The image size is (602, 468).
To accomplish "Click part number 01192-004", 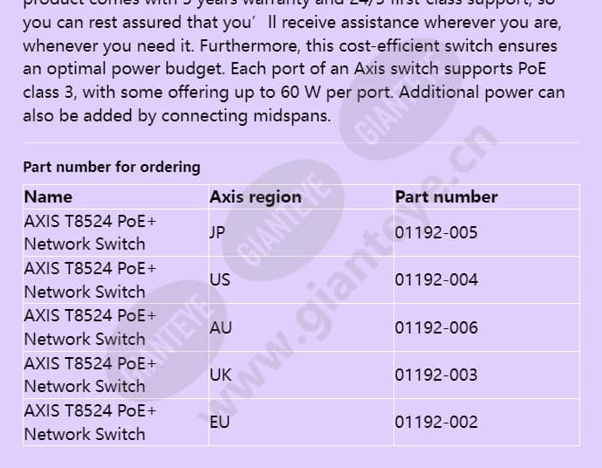I will (x=436, y=279).
